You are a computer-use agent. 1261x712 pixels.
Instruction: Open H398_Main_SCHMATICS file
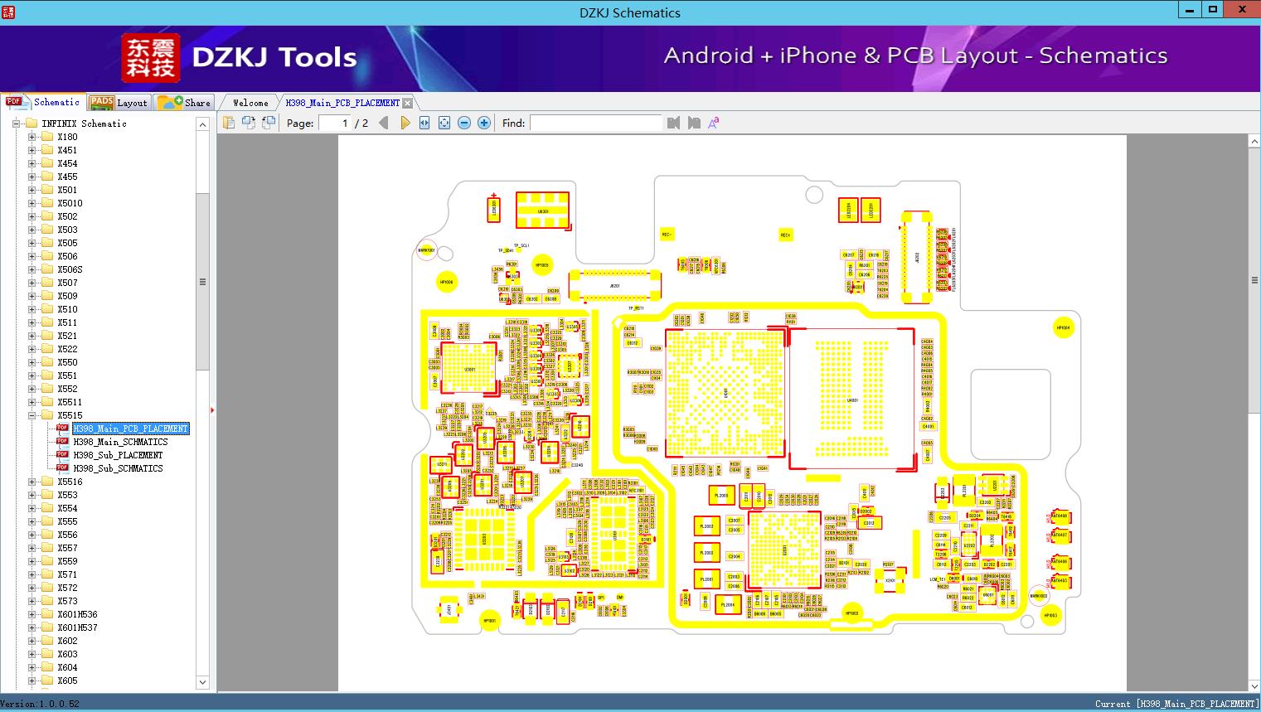pos(120,442)
